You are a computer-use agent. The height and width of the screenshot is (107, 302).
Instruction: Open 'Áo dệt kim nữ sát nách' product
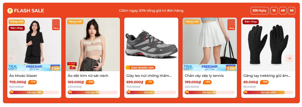point(88,76)
